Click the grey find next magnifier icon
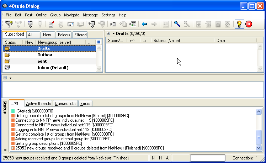This screenshot has width=266, height=163. (x=187, y=24)
